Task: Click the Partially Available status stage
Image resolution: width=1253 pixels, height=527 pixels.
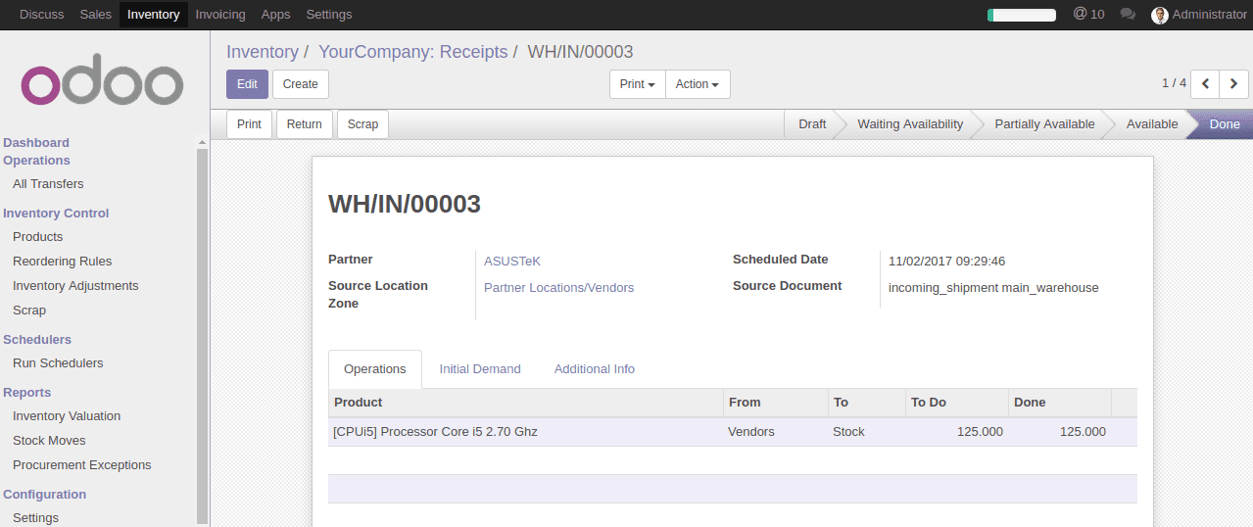Action: [x=1044, y=124]
